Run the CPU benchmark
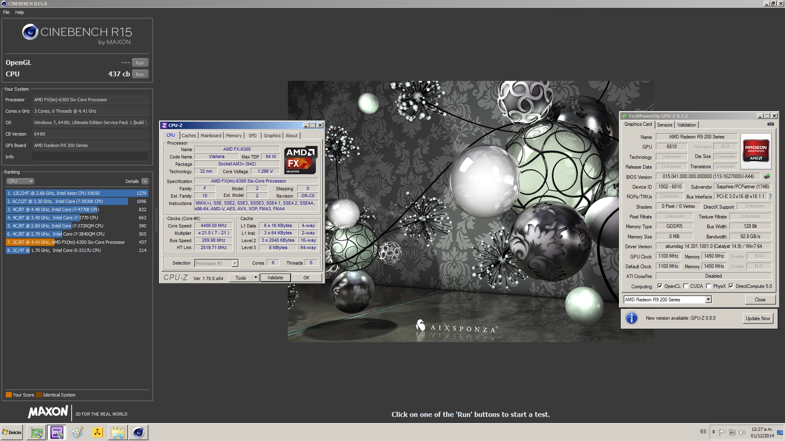 140,74
